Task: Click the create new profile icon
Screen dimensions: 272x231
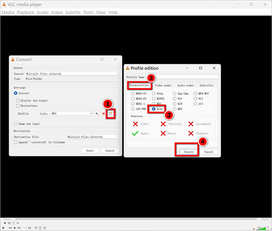Action: tap(110, 114)
